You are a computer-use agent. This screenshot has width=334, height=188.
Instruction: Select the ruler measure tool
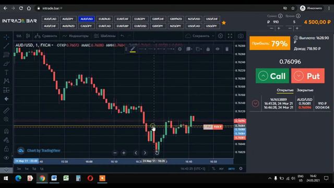coord(6,110)
